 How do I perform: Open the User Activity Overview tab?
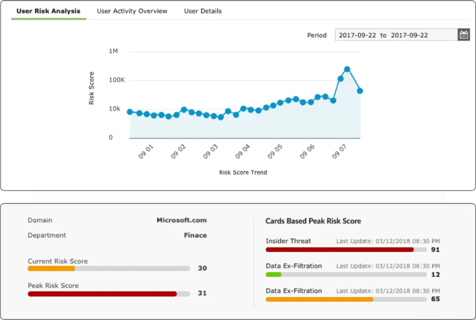[132, 11]
